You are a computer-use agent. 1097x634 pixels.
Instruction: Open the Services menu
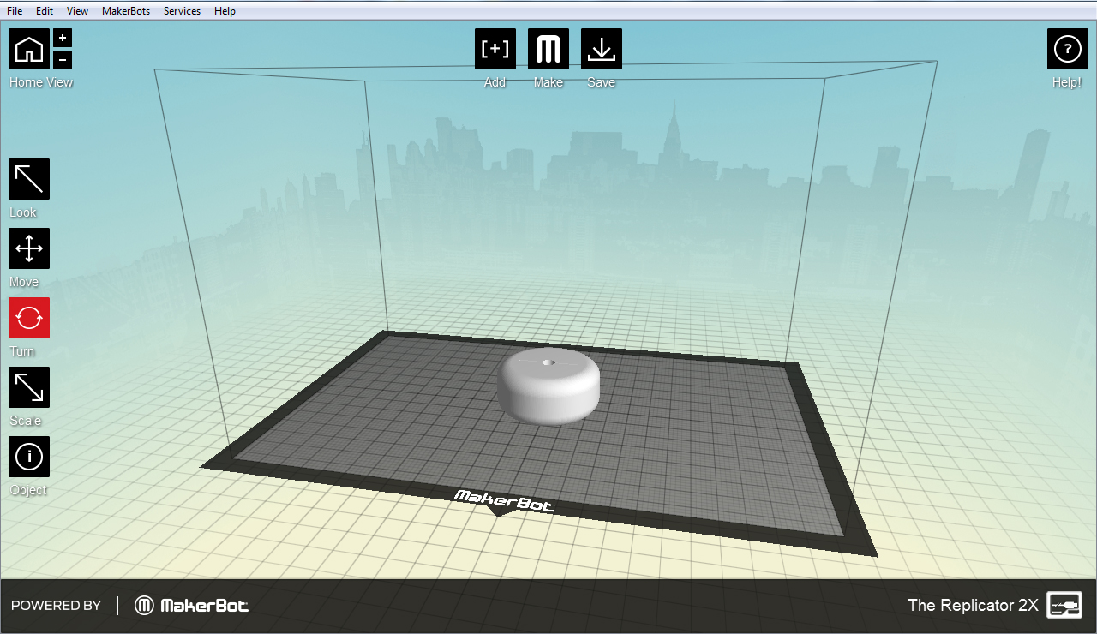pos(182,11)
